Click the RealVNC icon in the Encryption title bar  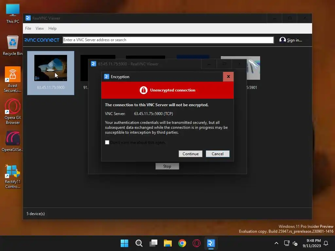107,76
